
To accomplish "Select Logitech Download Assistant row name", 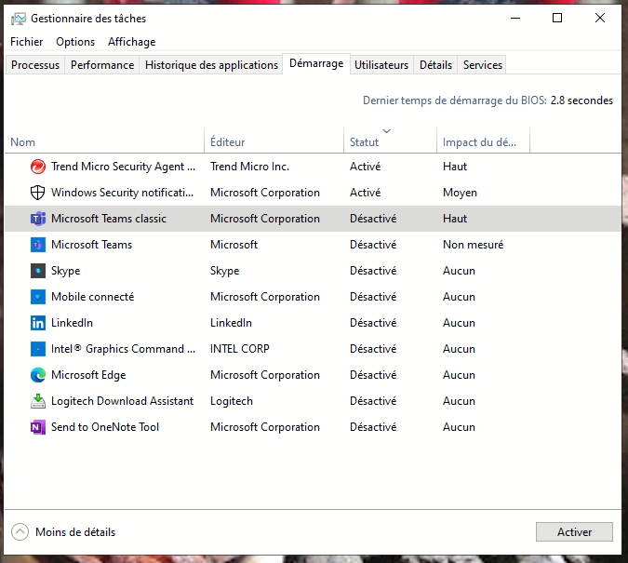I will click(122, 401).
